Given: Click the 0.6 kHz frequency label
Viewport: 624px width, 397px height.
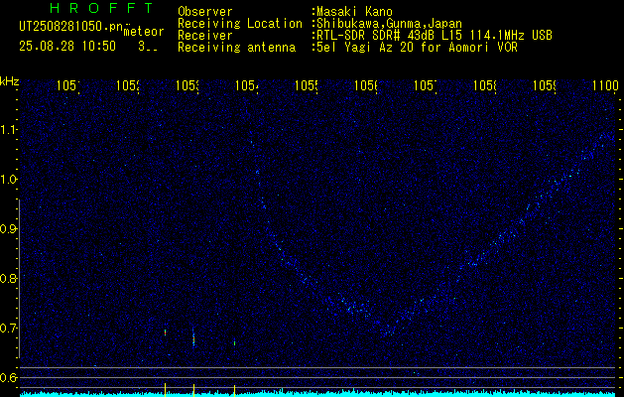Looking at the screenshot, I should 8,377.
